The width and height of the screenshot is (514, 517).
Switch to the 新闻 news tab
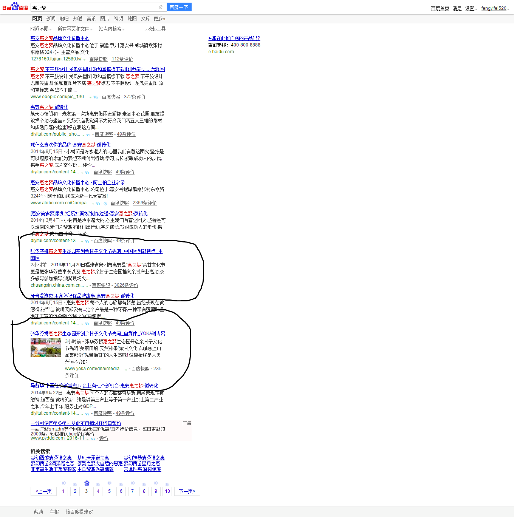coord(51,19)
